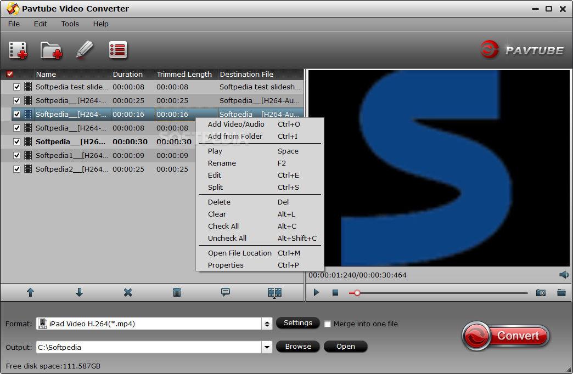Screen dimensions: 573x374
Task: Stop the preview playback
Action: tap(335, 292)
